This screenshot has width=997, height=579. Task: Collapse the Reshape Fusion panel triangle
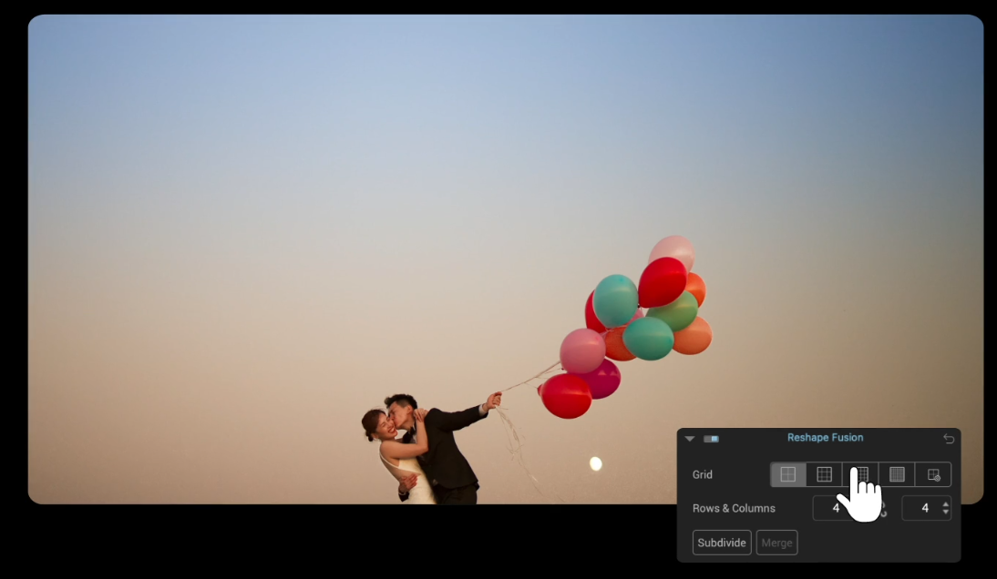690,439
